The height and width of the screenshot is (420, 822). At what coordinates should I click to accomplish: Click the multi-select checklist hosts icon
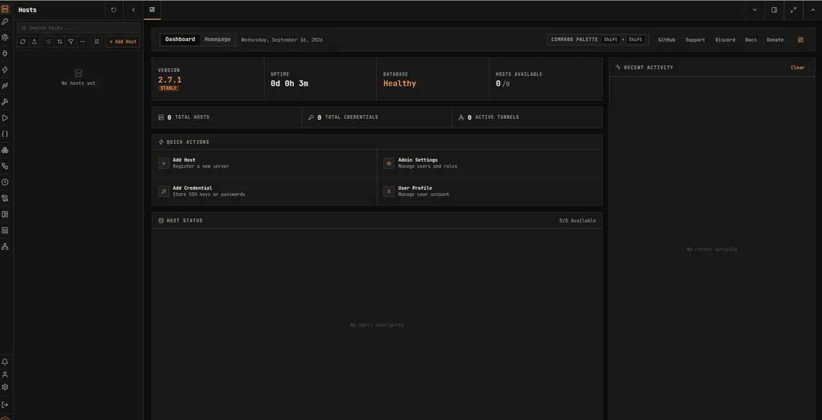pos(48,42)
